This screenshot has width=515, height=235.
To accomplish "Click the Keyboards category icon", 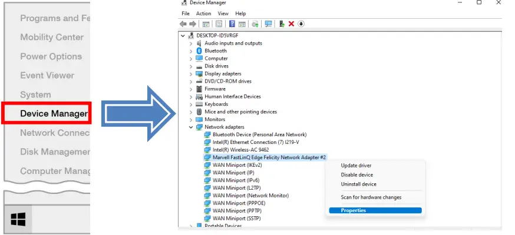I will click(199, 104).
